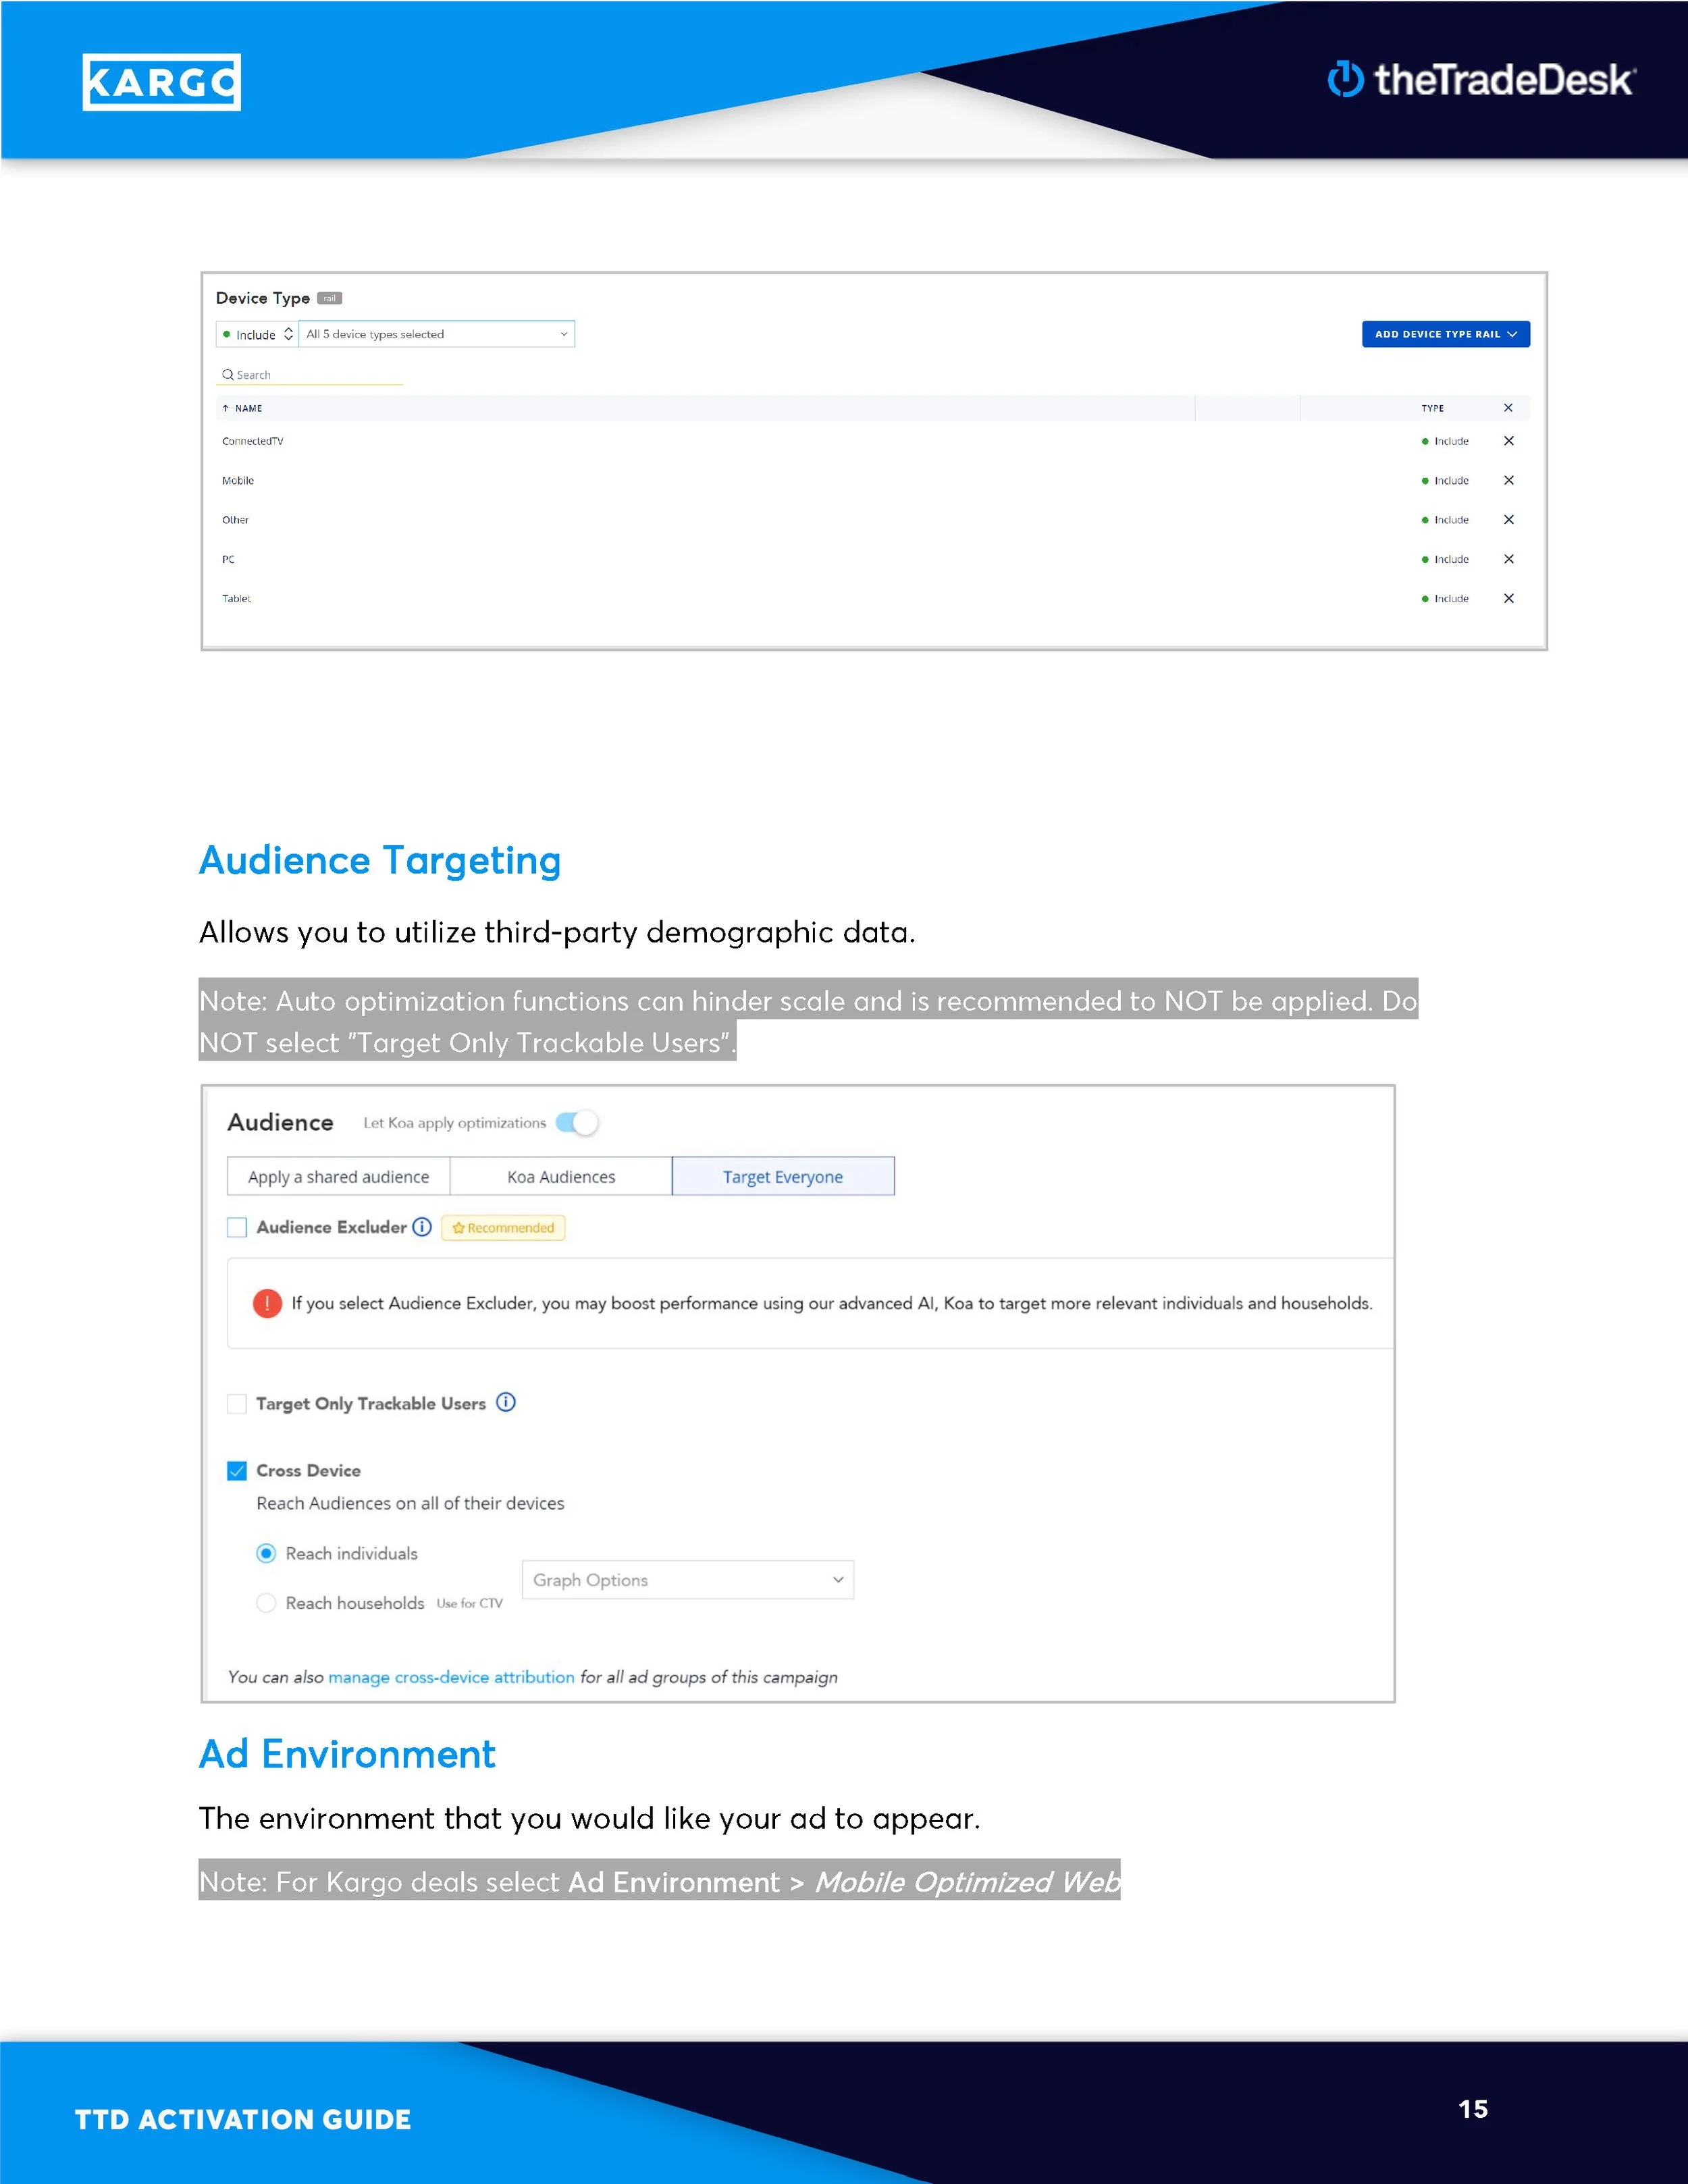1688x2184 pixels.
Task: Click the Audience Excluder info icon
Action: [422, 1227]
